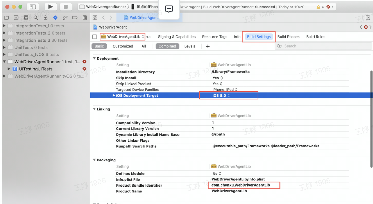The width and height of the screenshot is (373, 204).
Task: Change the Skip Install Yes value
Action: pyautogui.click(x=218, y=78)
